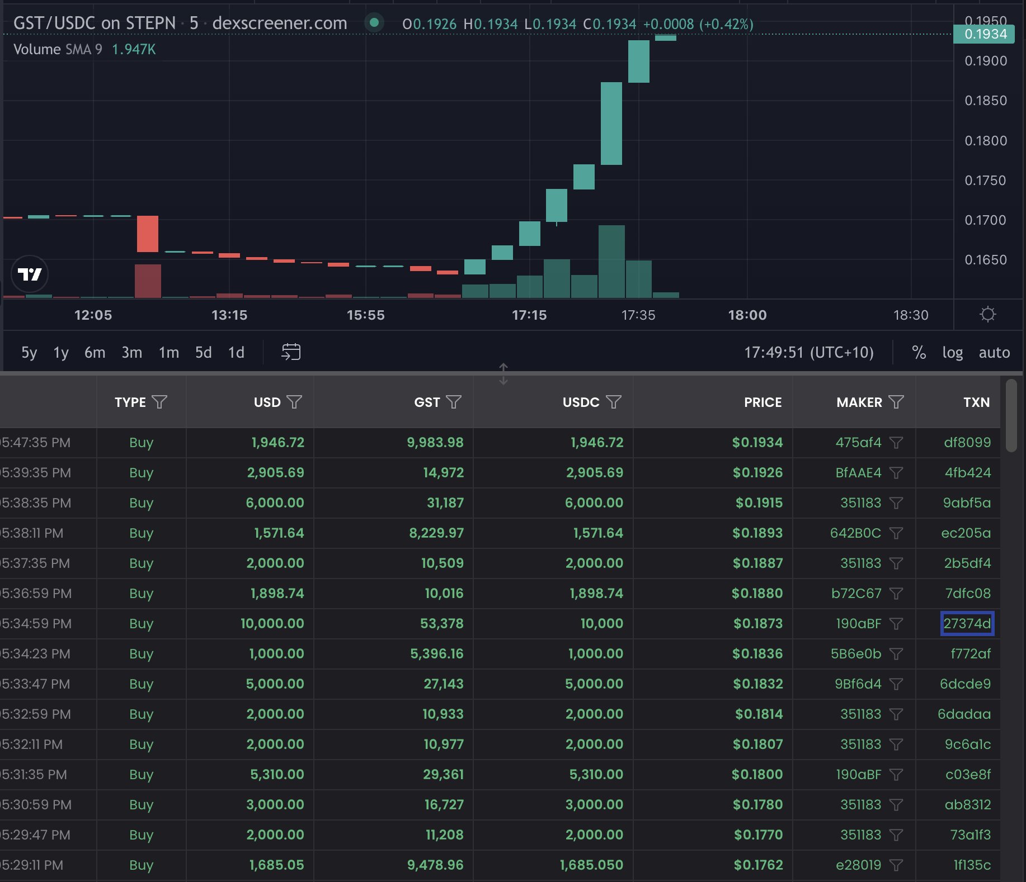Filter trades by USDC funnel icon

pyautogui.click(x=614, y=402)
